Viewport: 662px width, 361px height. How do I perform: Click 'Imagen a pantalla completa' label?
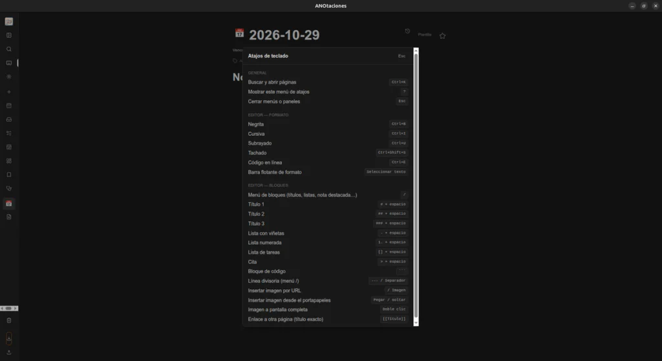[278, 309]
